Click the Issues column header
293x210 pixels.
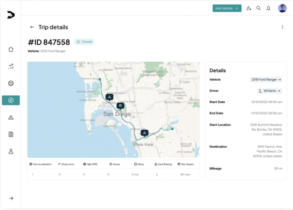[x=115, y=164]
